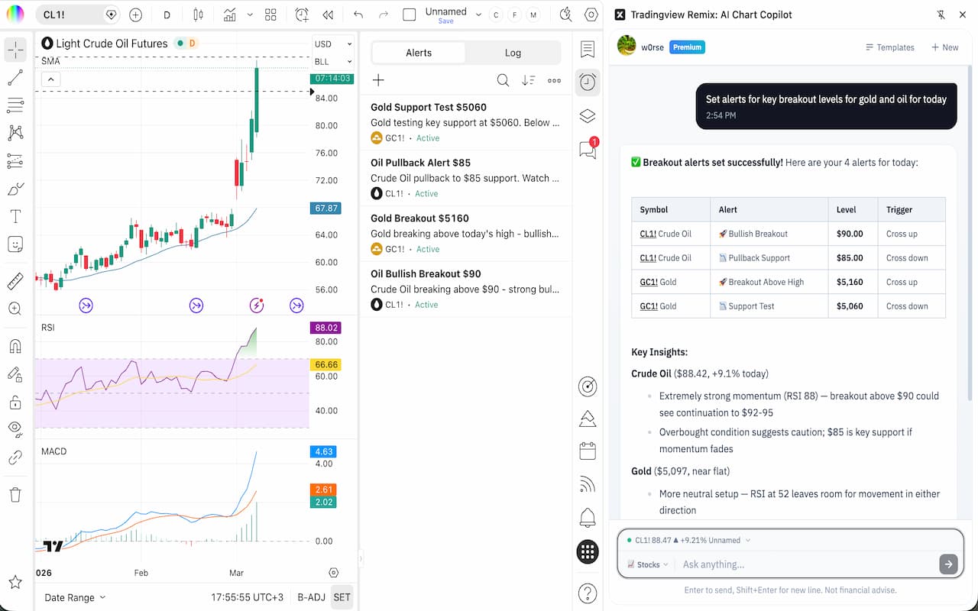Open the alerts sort options
This screenshot has width=978, height=611.
[529, 80]
